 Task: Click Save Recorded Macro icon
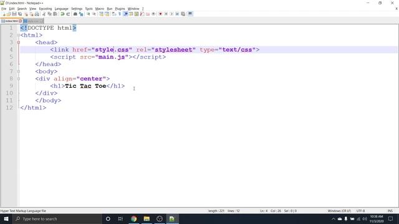click(183, 14)
